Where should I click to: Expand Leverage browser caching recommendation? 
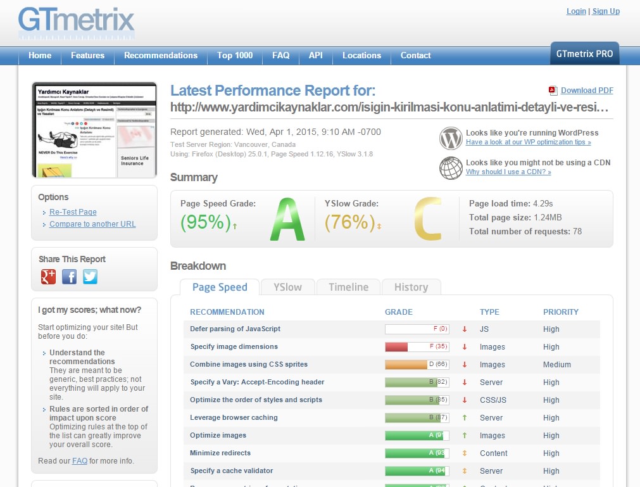click(234, 417)
